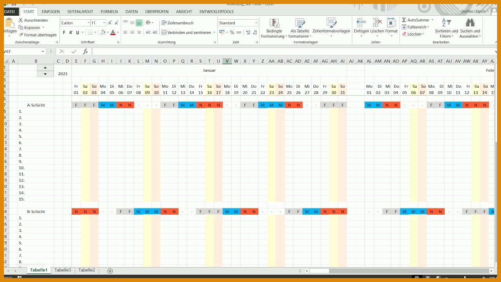Open Als Tabelle formatieren gallery
The height and width of the screenshot is (282, 501).
click(x=300, y=28)
